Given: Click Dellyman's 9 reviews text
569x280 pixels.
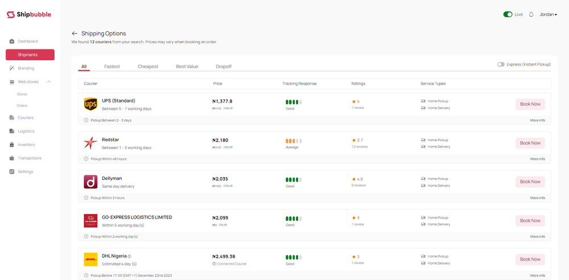Looking at the screenshot, I should point(359,186).
